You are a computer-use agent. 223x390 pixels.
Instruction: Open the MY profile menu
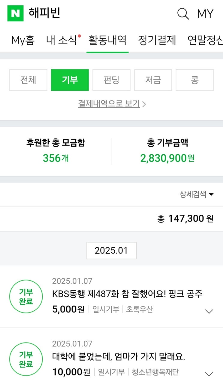pos(205,14)
